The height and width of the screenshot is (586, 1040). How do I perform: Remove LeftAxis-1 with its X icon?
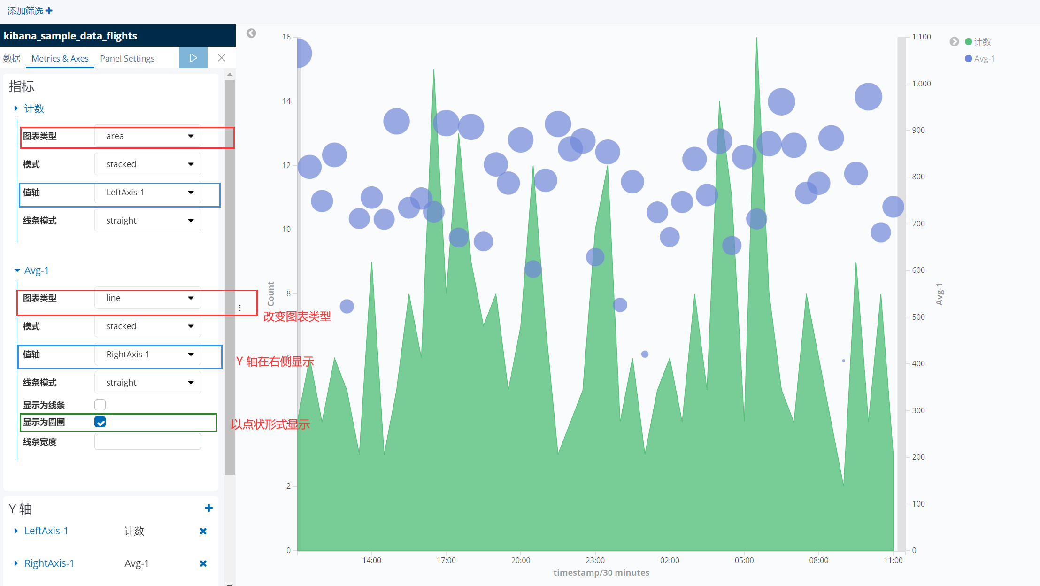coord(203,531)
